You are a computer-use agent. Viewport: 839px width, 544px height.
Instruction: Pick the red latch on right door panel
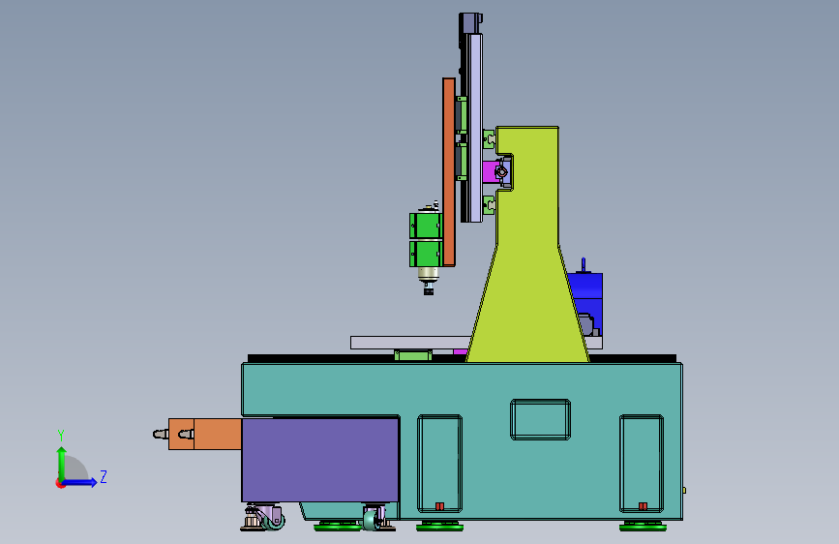pos(644,506)
